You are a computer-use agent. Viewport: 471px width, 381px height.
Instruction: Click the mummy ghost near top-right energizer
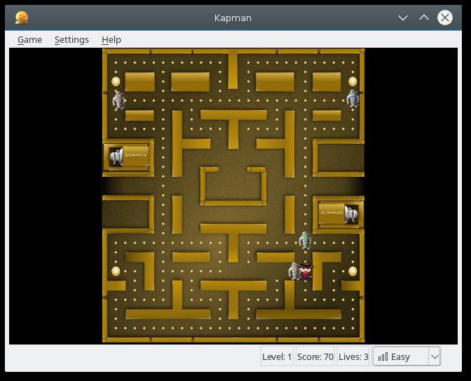coord(353,99)
